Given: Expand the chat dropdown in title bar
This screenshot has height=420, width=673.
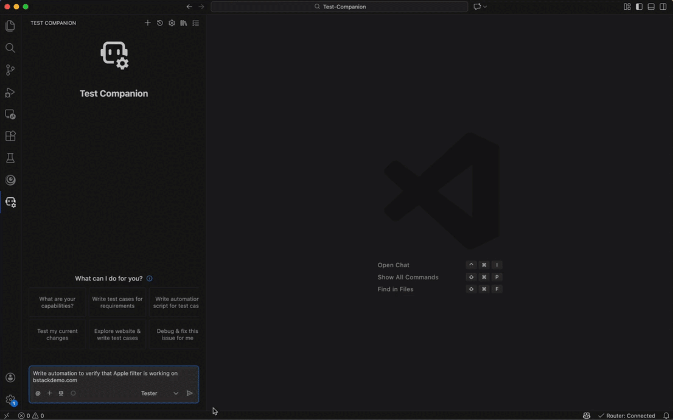Looking at the screenshot, I should point(485,7).
